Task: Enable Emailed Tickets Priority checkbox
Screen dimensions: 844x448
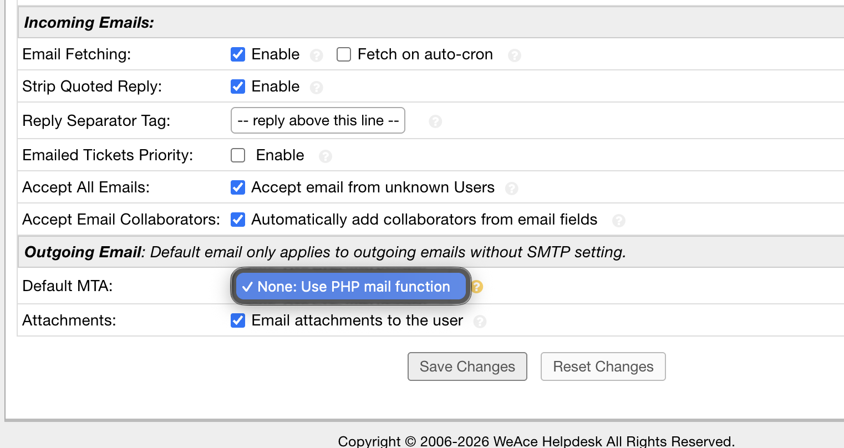Action: coord(238,155)
